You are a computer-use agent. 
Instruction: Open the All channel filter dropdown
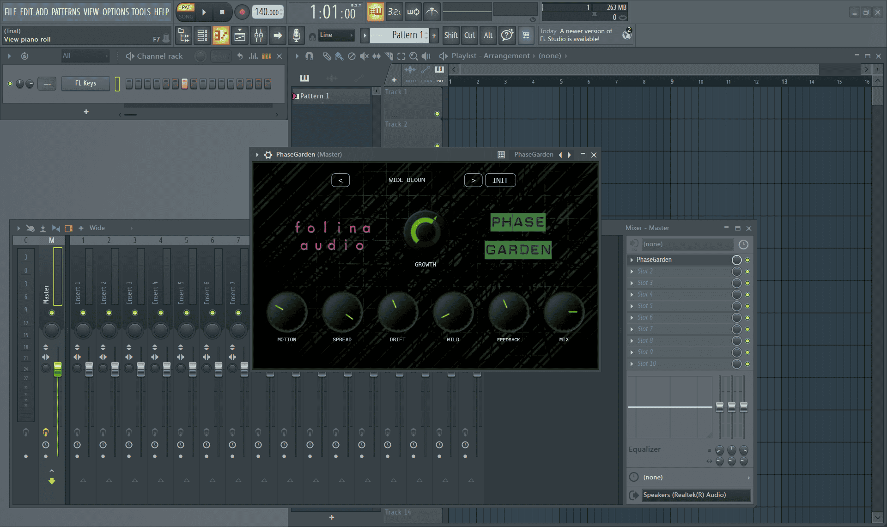pos(85,56)
